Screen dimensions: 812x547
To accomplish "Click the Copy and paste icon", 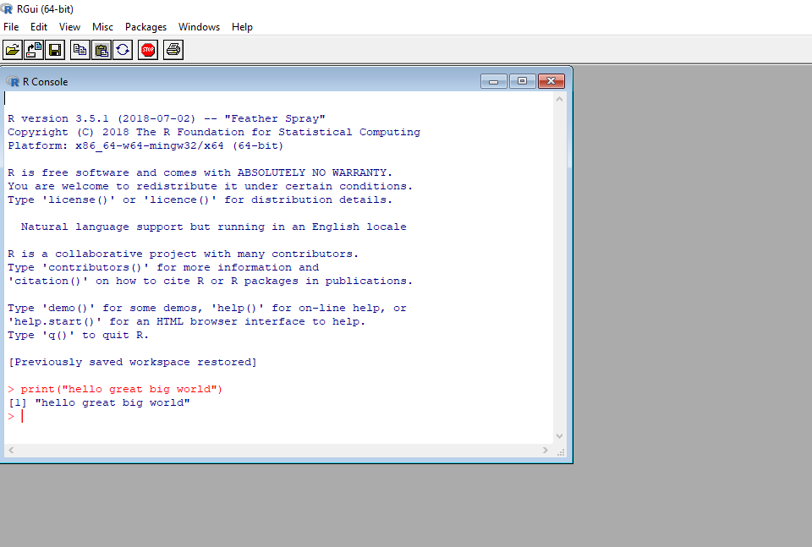I will coord(123,50).
